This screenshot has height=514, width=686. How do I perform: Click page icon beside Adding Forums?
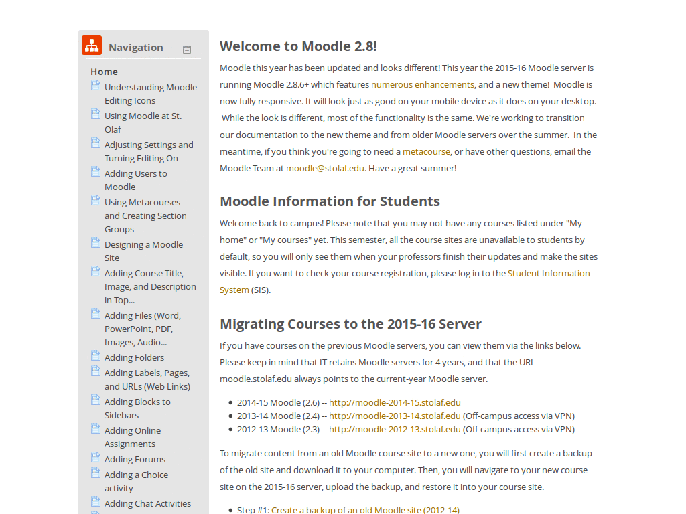coord(96,458)
